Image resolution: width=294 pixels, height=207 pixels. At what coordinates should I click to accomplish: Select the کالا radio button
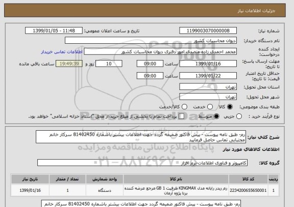[230, 107]
